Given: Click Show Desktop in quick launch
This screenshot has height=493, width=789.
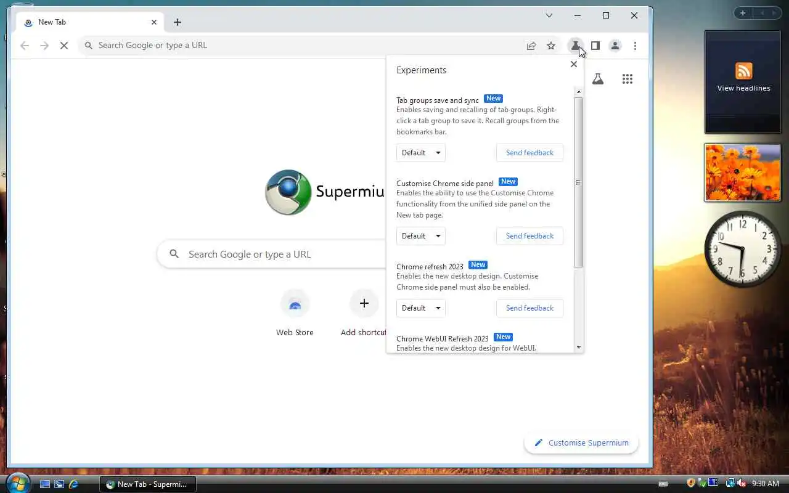Looking at the screenshot, I should point(45,484).
